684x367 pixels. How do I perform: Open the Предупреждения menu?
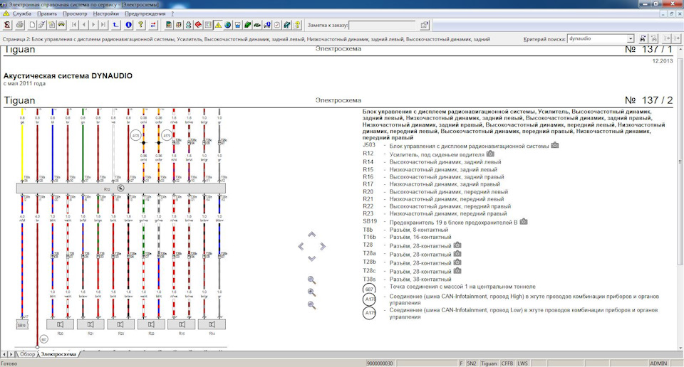pyautogui.click(x=145, y=14)
